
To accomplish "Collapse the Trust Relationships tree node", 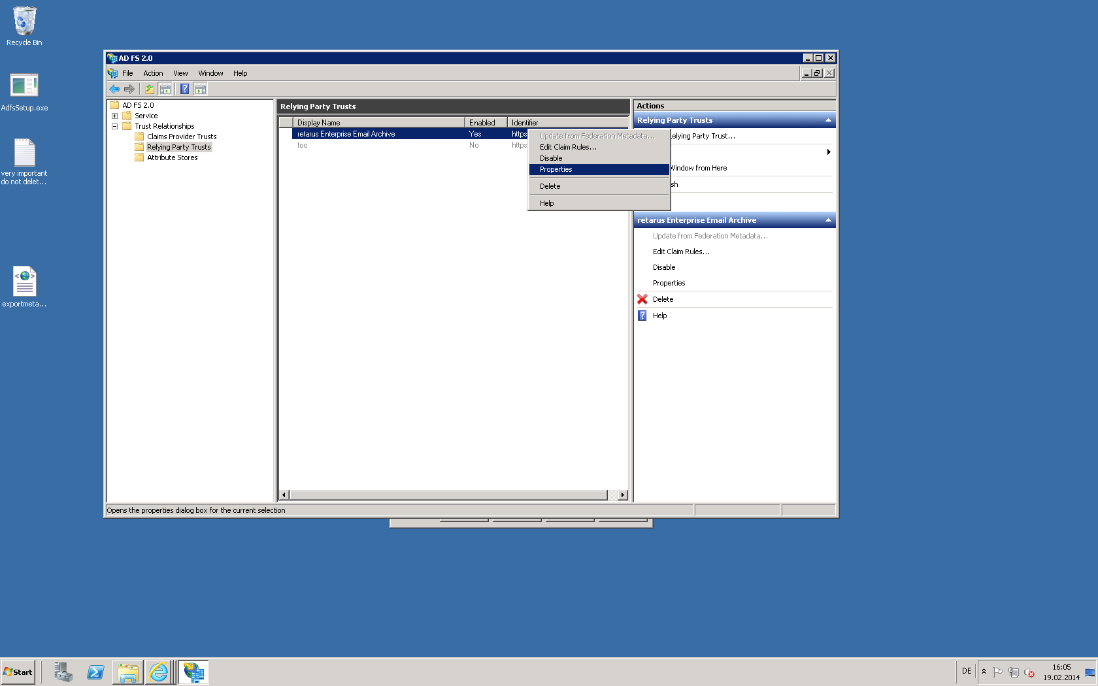I will pyautogui.click(x=115, y=126).
